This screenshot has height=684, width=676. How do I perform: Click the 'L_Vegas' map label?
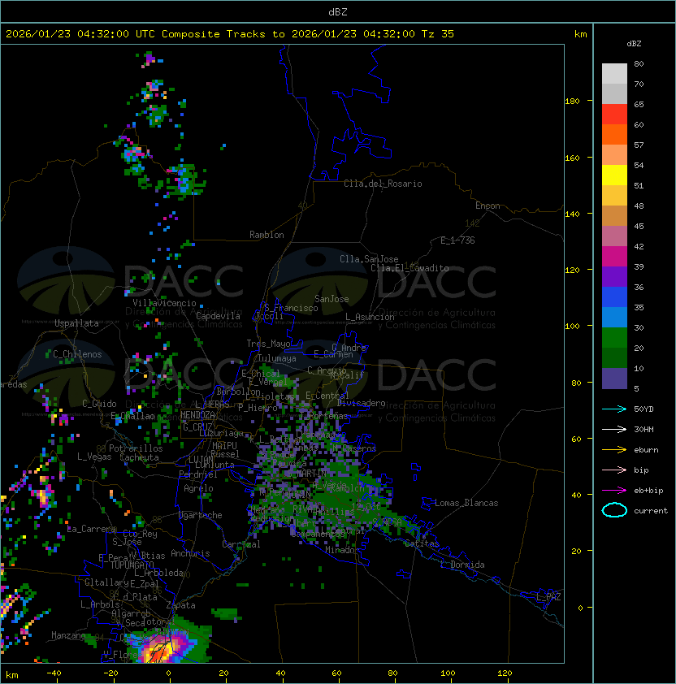94,457
